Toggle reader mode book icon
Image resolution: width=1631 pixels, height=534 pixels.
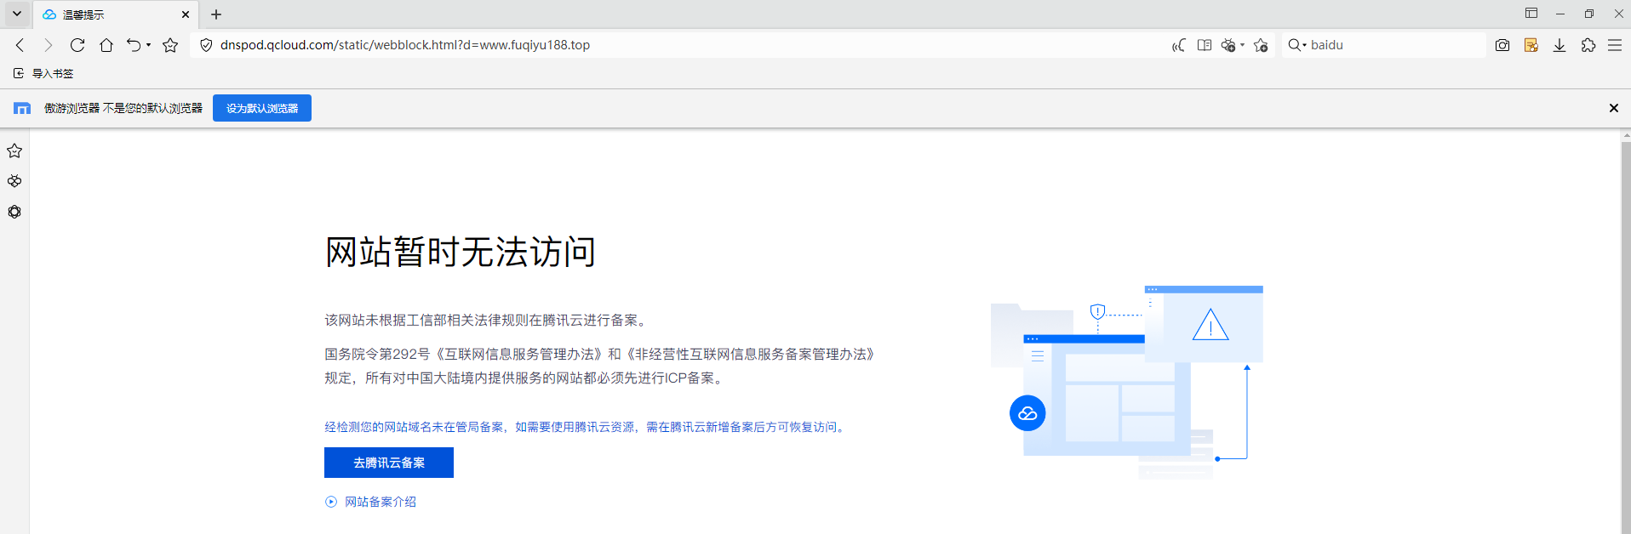(x=1205, y=45)
